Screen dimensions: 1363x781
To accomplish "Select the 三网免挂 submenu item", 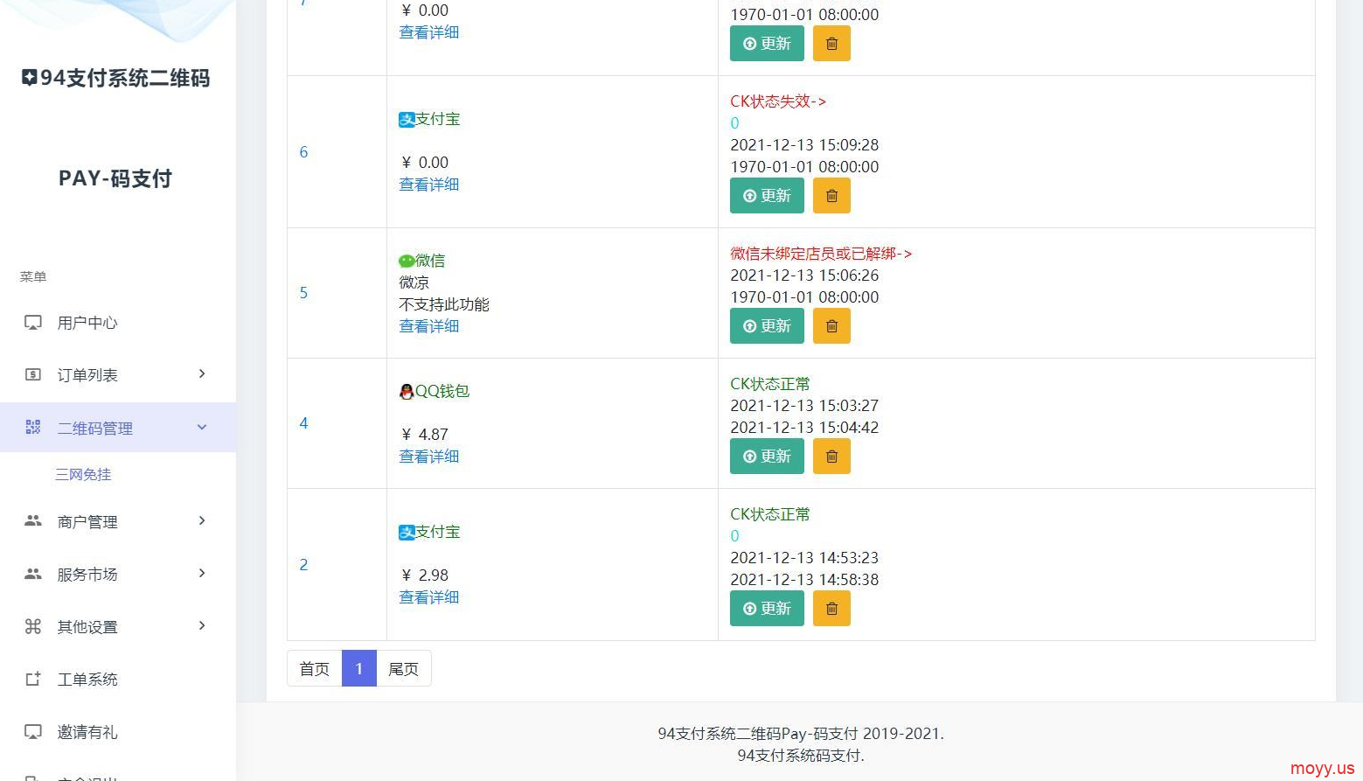I will (83, 475).
